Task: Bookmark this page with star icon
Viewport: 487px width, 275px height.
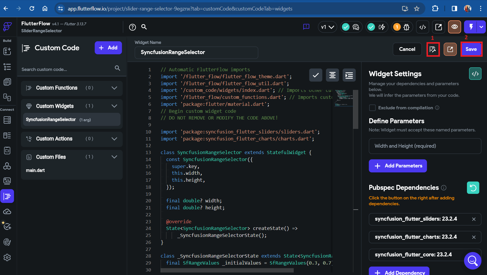Action: pos(417,8)
